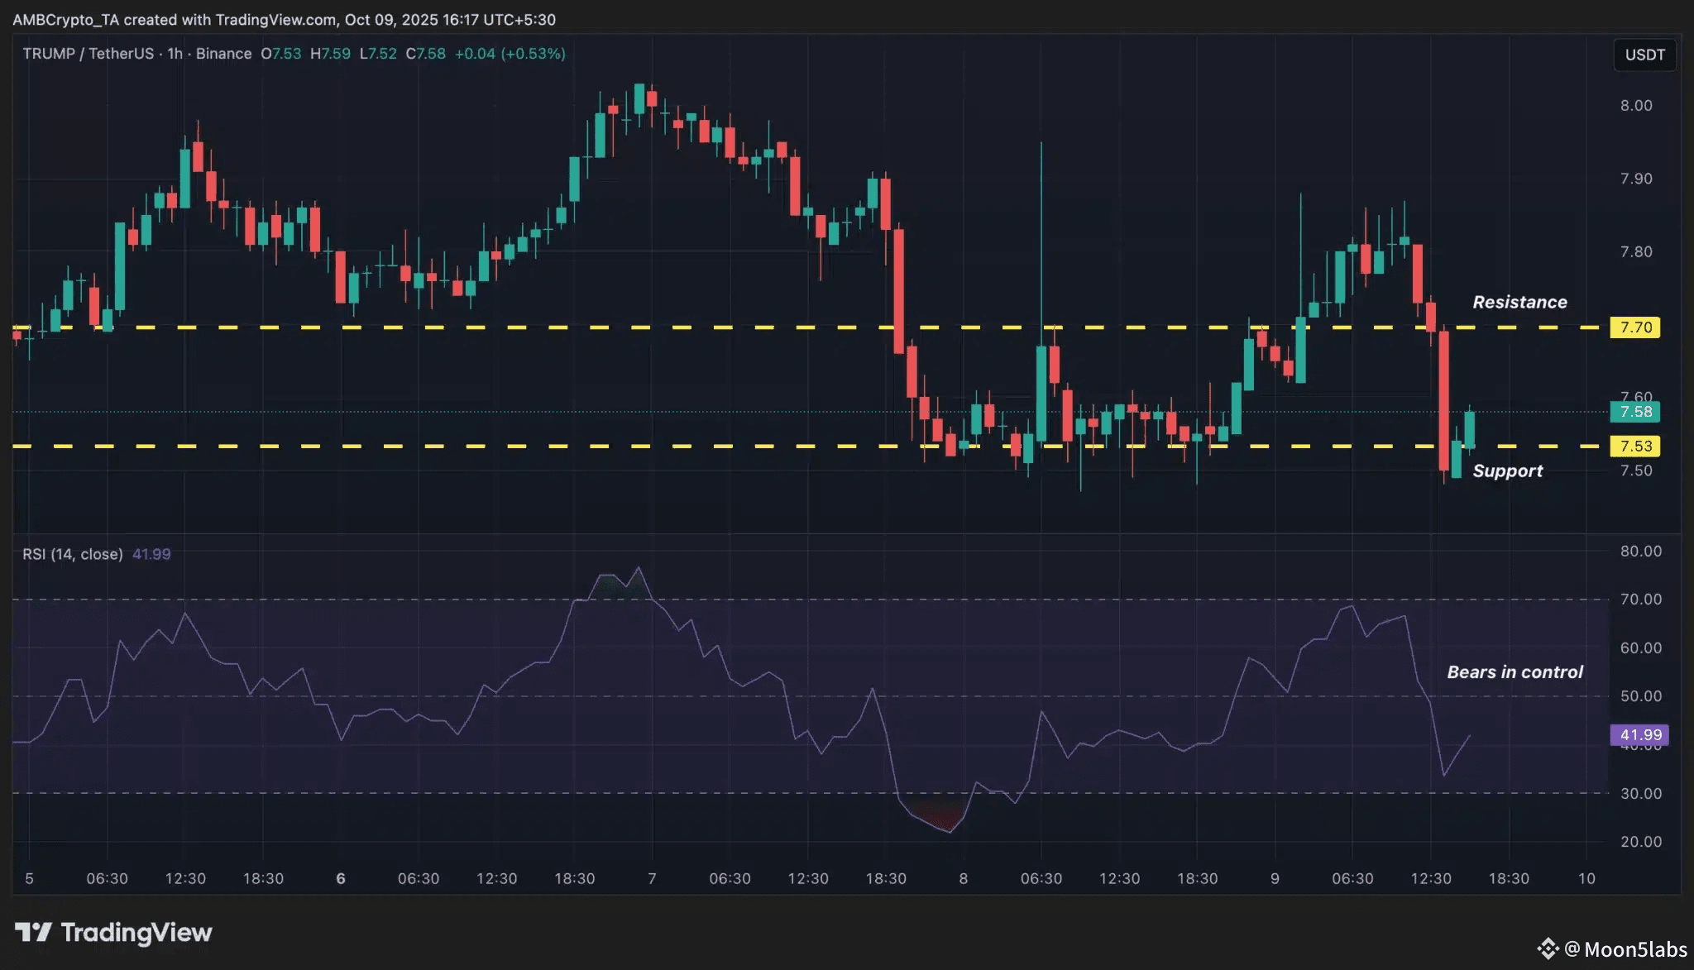
Task: Click the TradingView logo icon
Action: pos(33,933)
